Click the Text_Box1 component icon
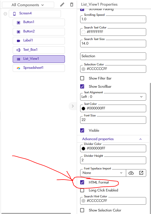This screenshot has height=214, width=151. (x=18, y=50)
